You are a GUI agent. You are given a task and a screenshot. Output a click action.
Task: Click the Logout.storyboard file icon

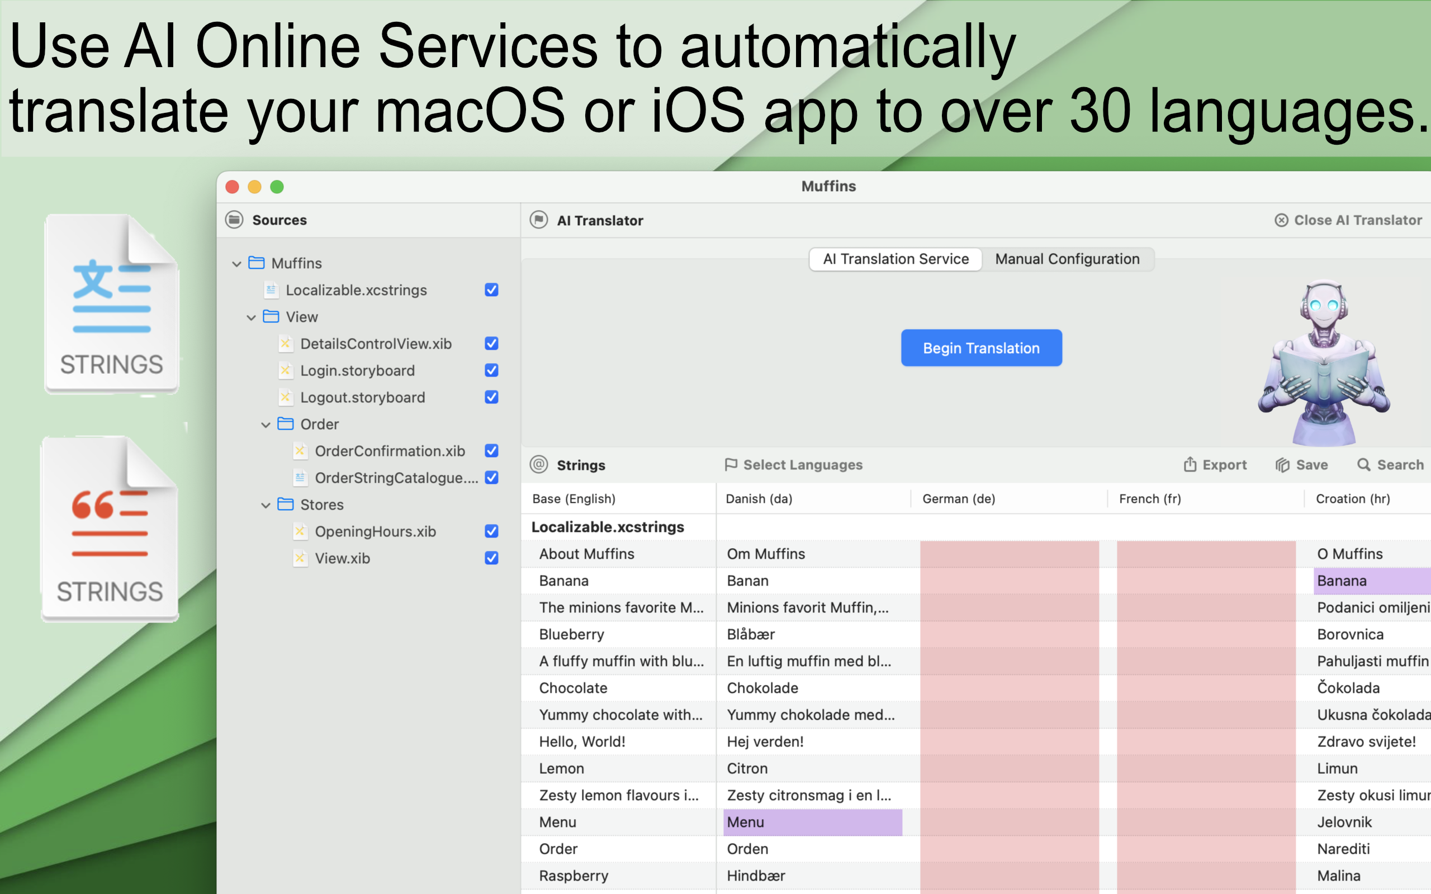pyautogui.click(x=286, y=397)
